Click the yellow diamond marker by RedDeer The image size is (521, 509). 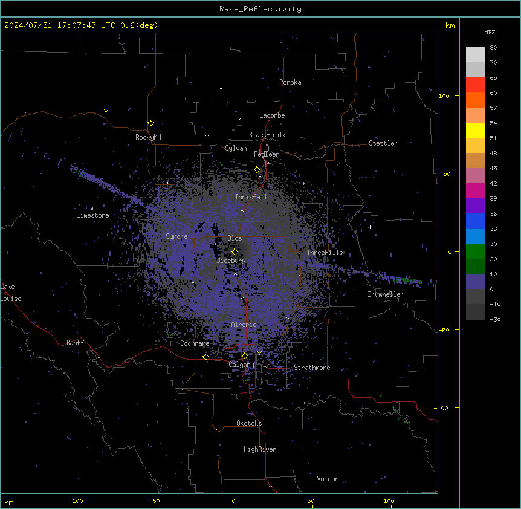[x=257, y=170]
